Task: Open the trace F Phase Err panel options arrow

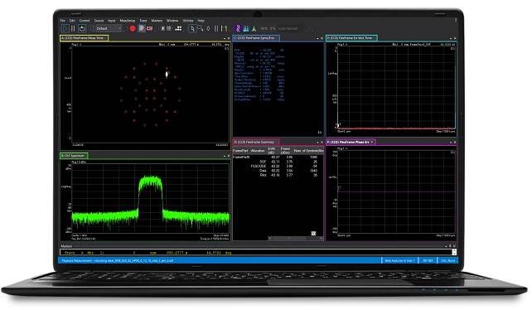Action: pyautogui.click(x=451, y=143)
